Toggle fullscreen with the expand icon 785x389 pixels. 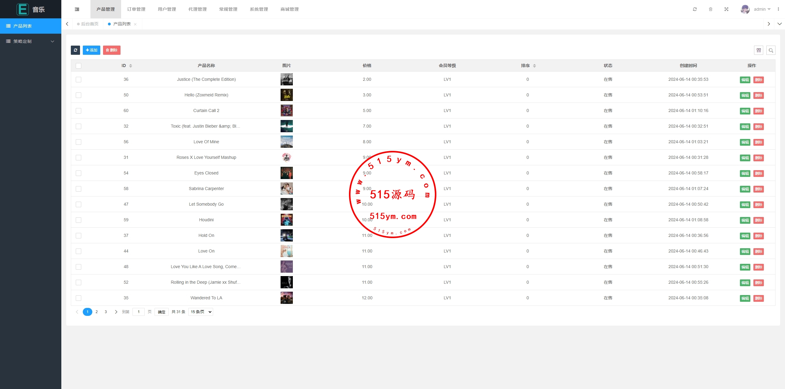726,9
